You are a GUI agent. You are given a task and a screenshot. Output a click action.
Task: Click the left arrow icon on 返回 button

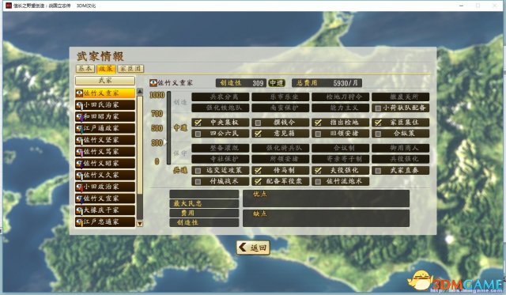point(243,248)
